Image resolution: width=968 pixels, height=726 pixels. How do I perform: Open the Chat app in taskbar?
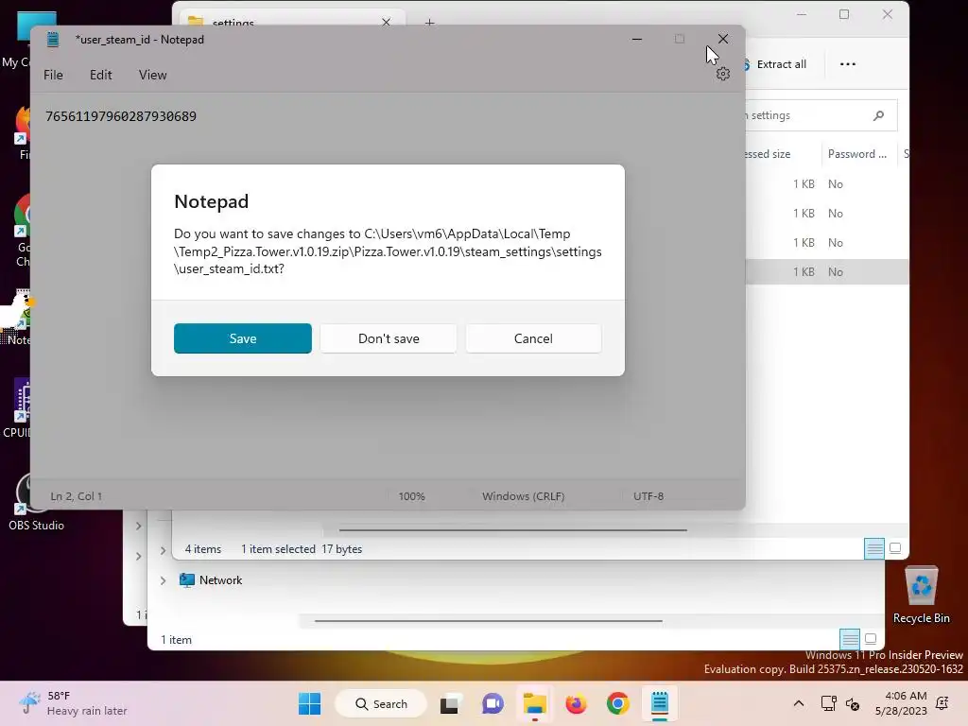[x=492, y=703]
